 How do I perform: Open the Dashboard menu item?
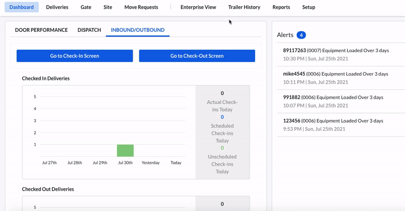point(21,7)
